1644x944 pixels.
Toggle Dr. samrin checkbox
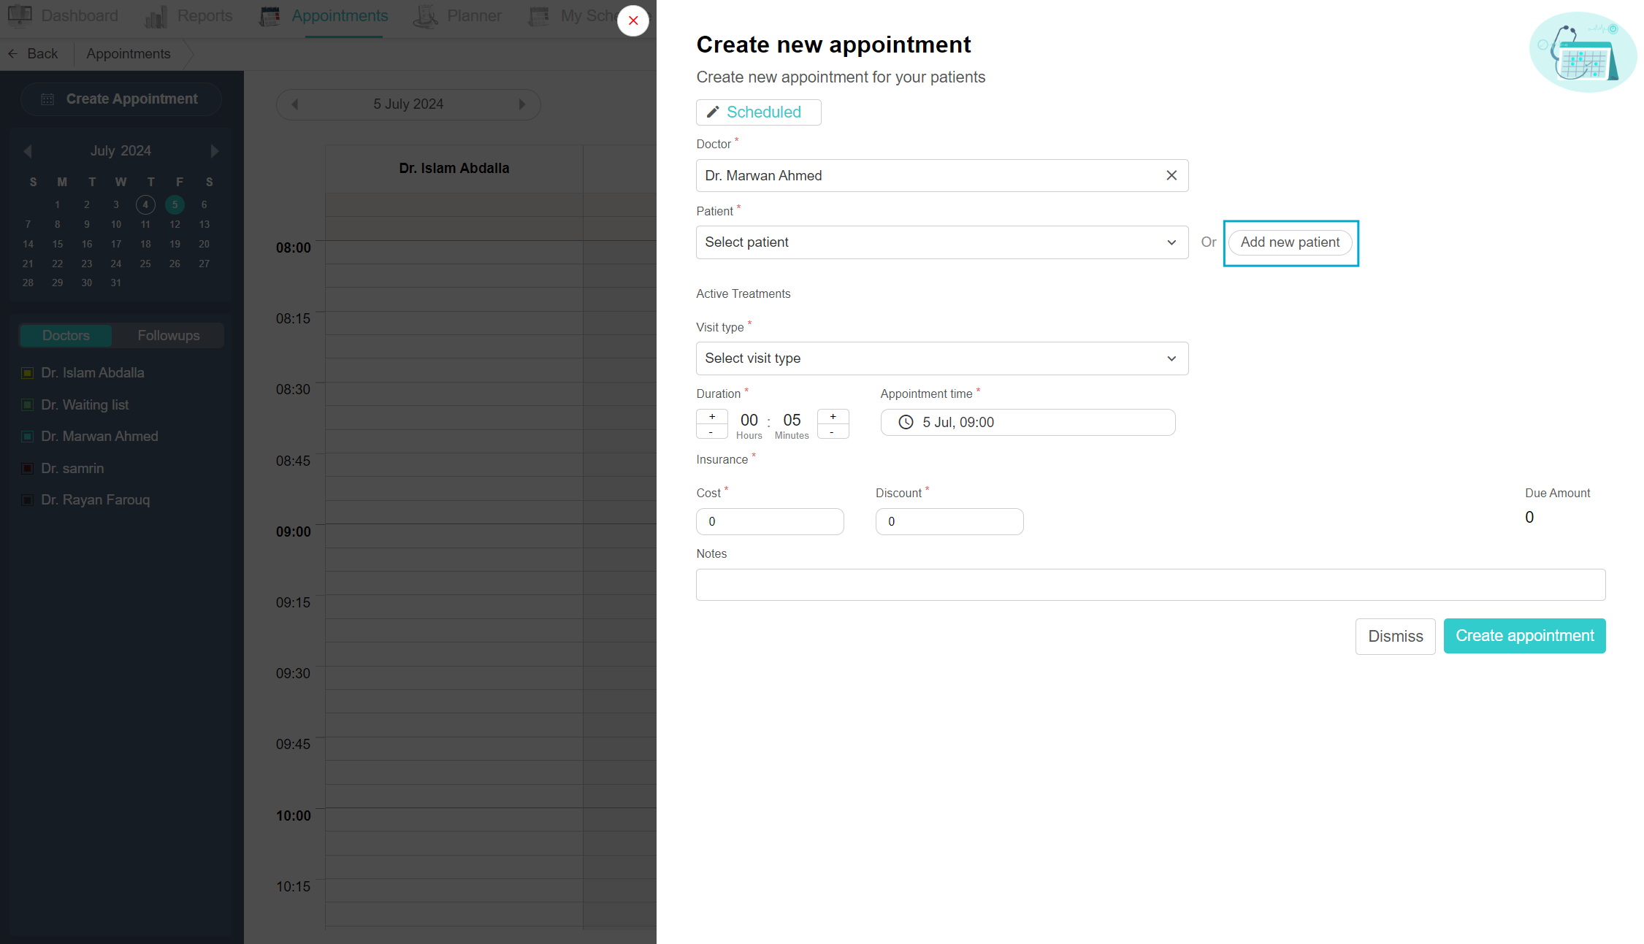pyautogui.click(x=27, y=468)
